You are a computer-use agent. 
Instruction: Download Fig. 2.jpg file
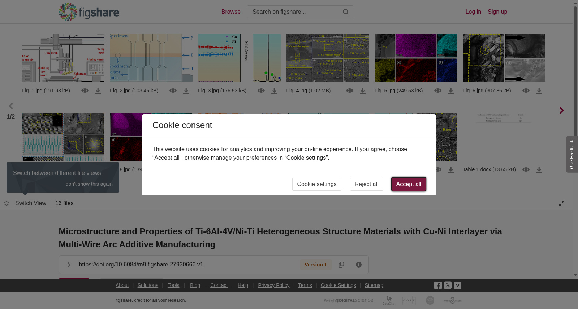click(x=186, y=91)
